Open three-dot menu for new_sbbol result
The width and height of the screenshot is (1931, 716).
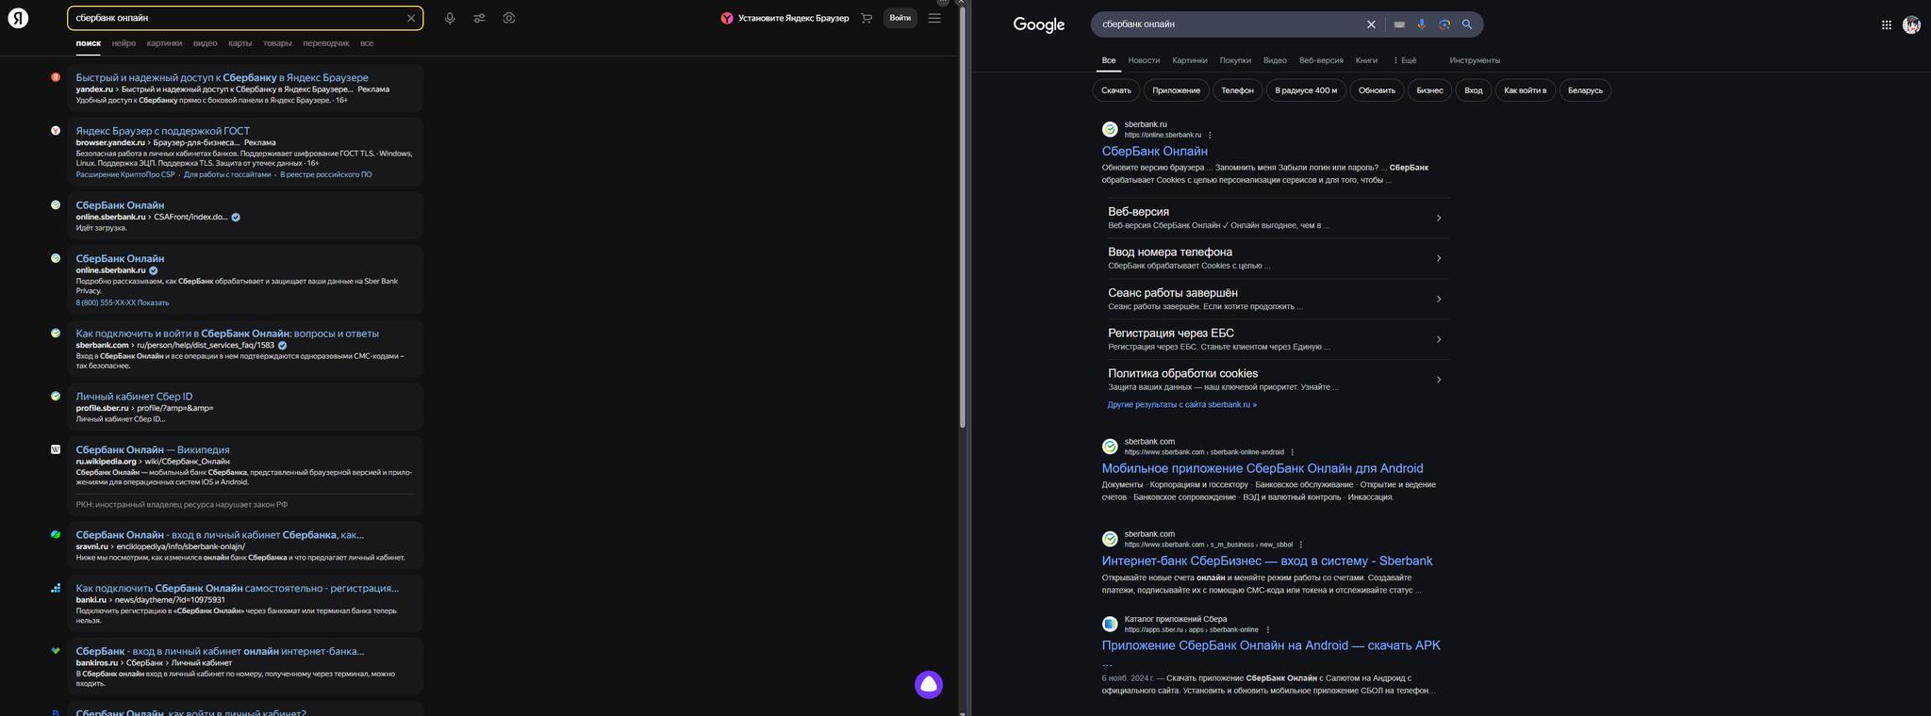click(x=1300, y=545)
